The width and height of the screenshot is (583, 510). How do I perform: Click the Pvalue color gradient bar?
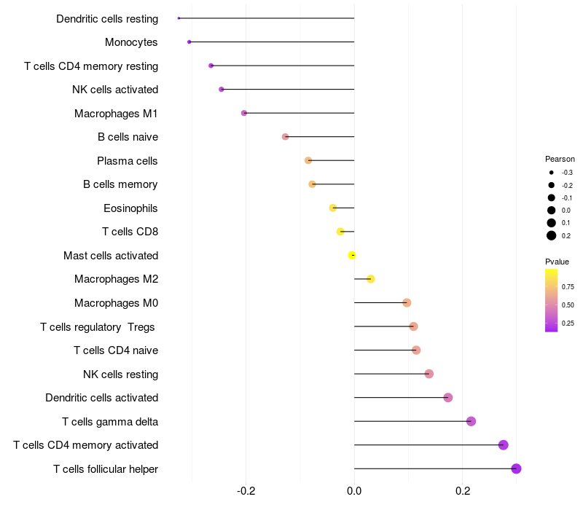[x=552, y=300]
